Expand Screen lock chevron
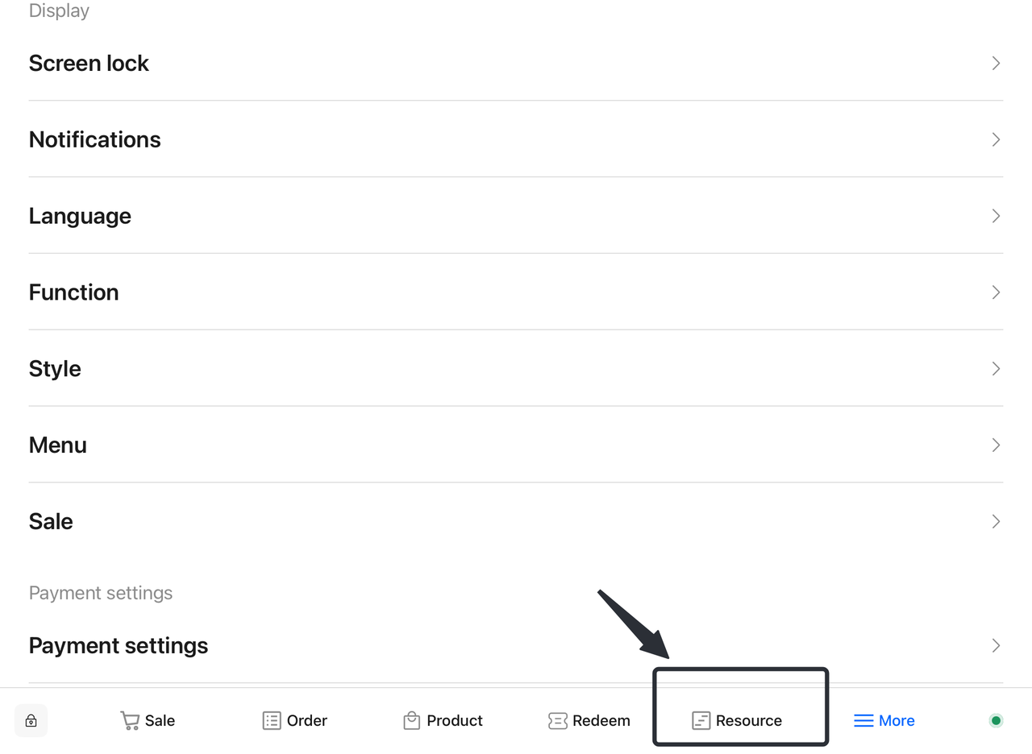Viewport: 1032px width, 754px height. click(996, 64)
